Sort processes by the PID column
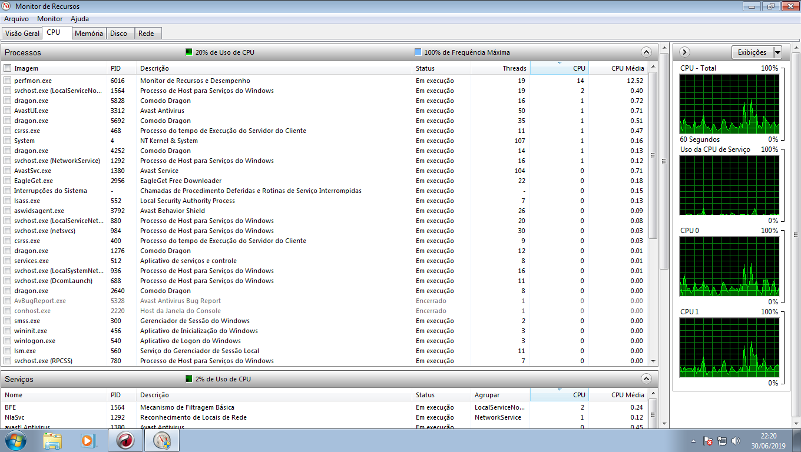This screenshot has height=452, width=801. [122, 68]
